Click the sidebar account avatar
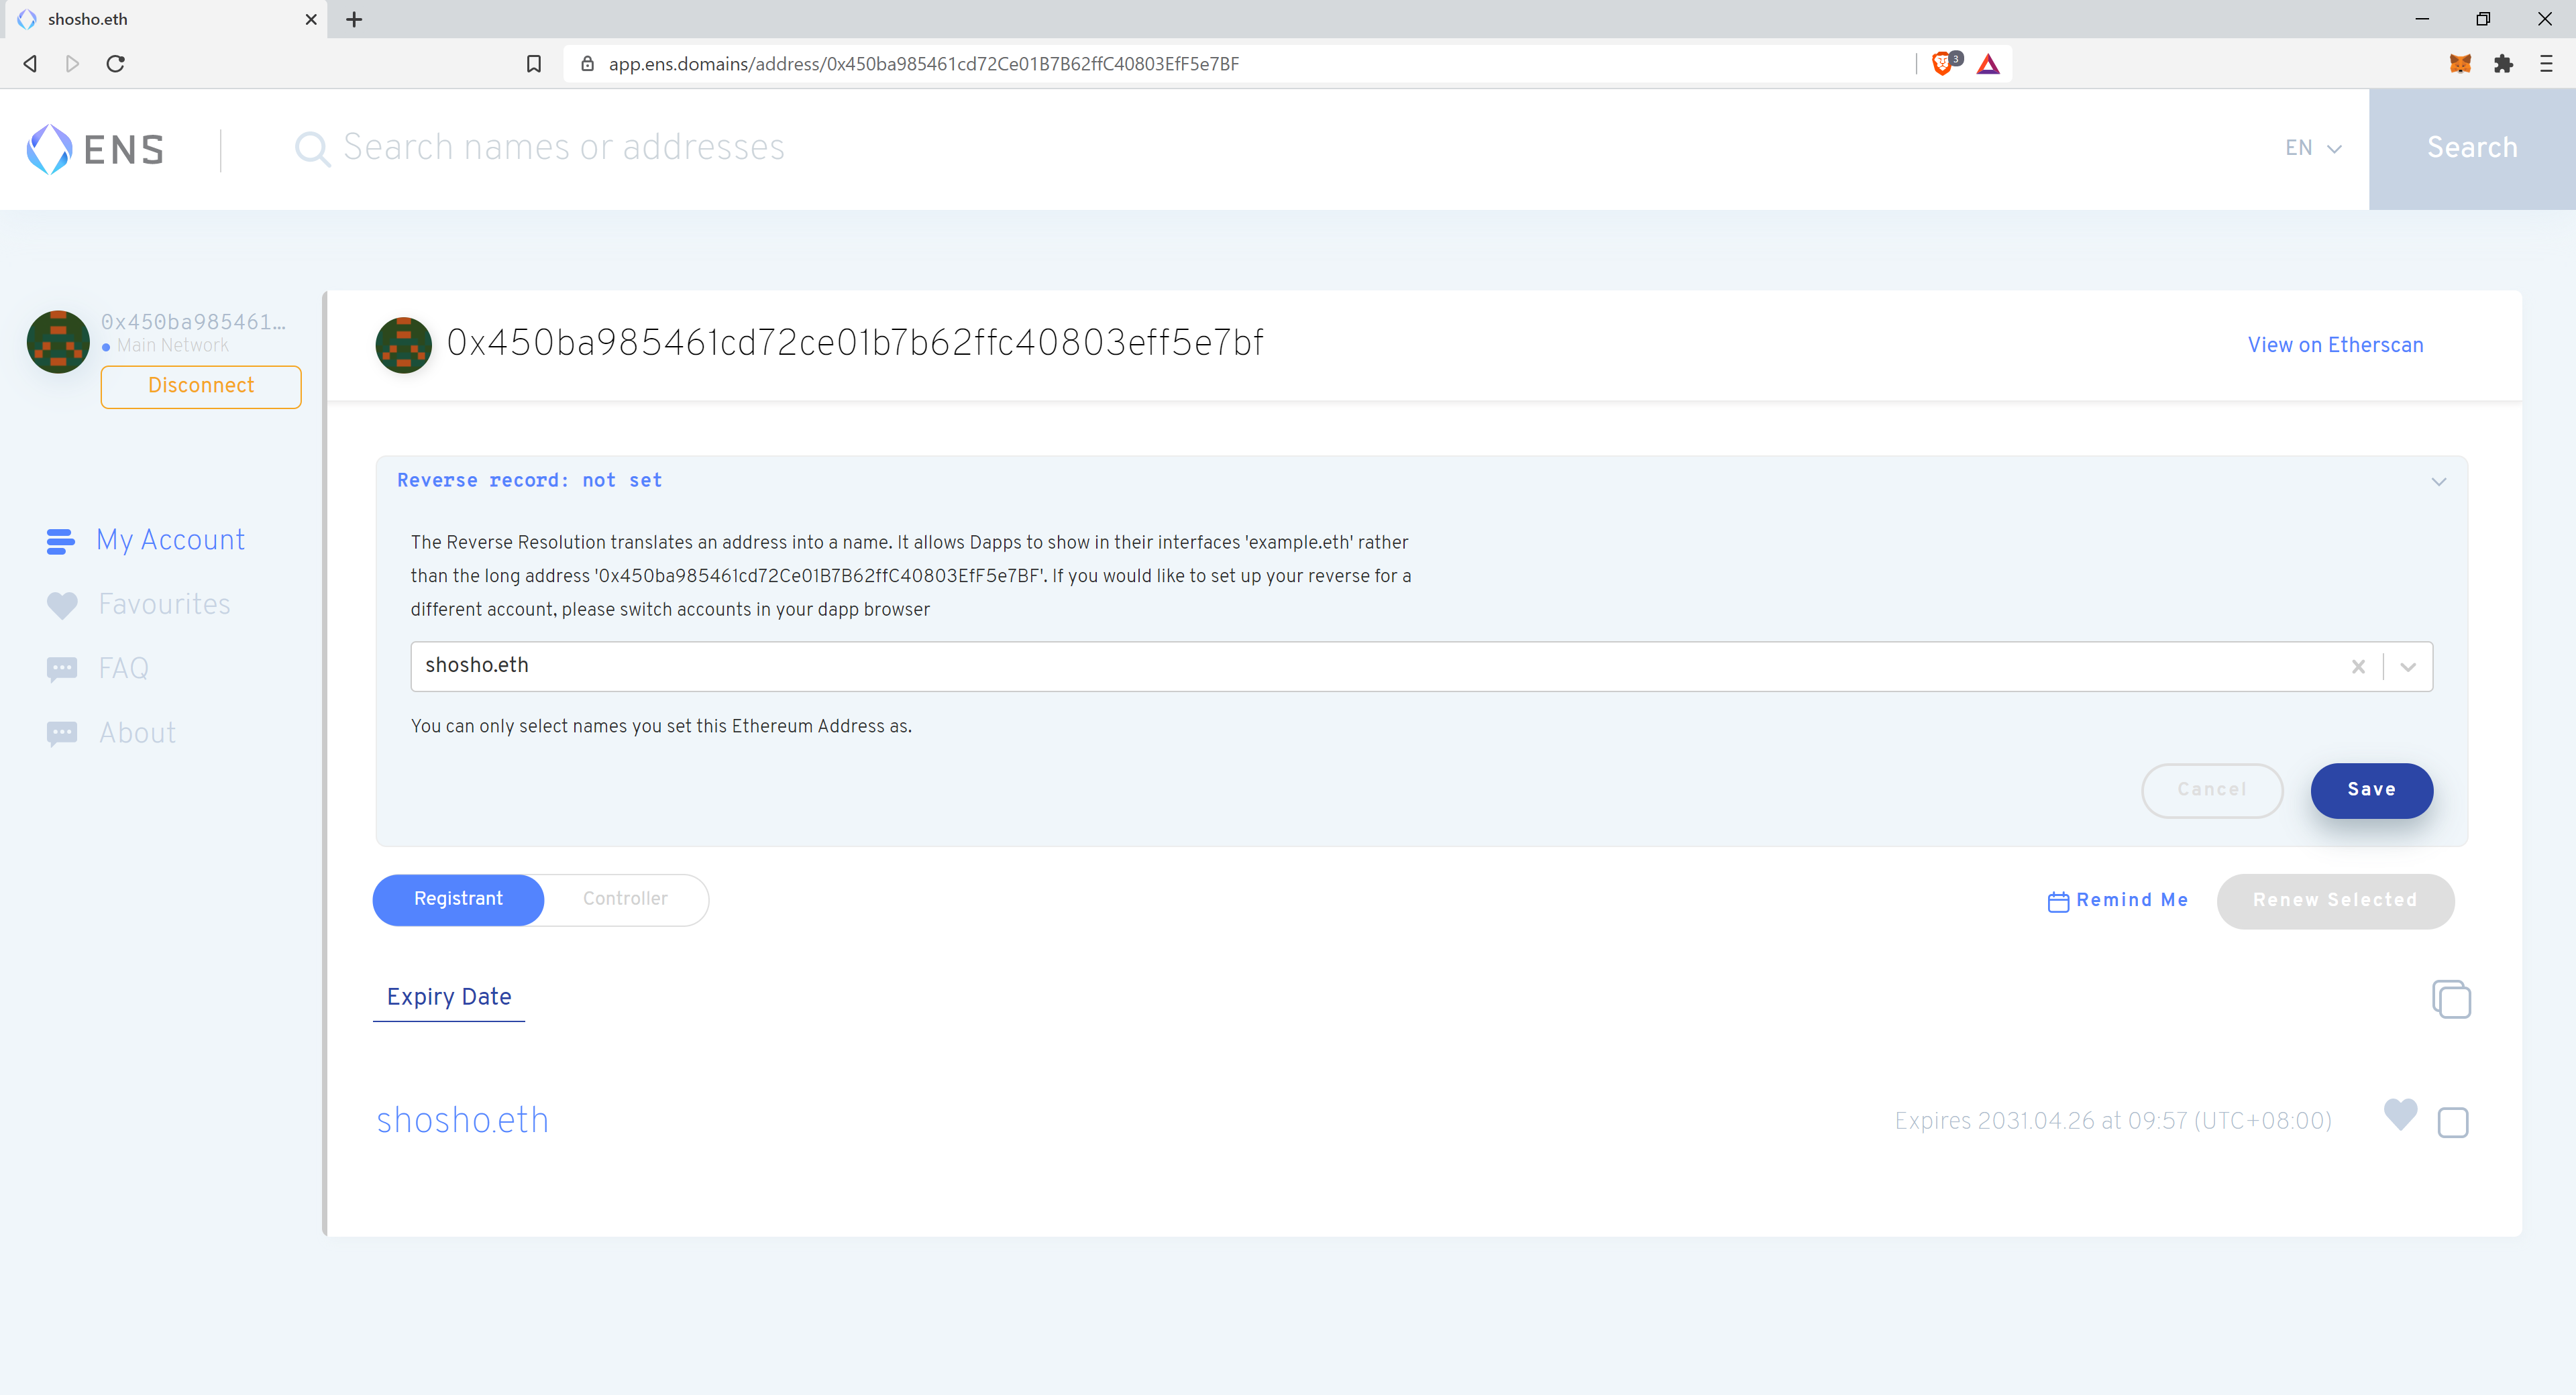The width and height of the screenshot is (2576, 1395). click(58, 341)
